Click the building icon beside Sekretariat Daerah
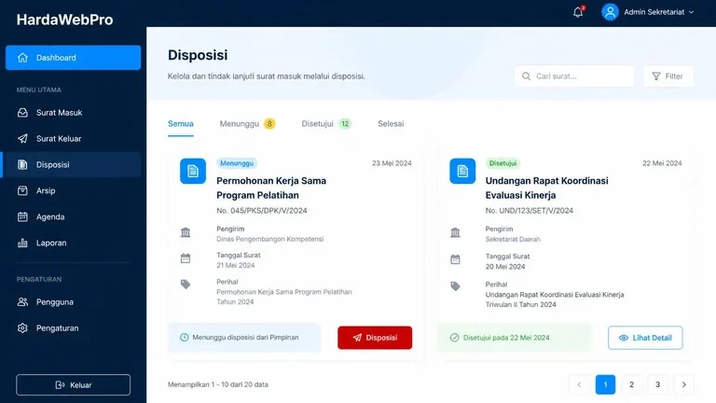The width and height of the screenshot is (716, 403). 455,232
